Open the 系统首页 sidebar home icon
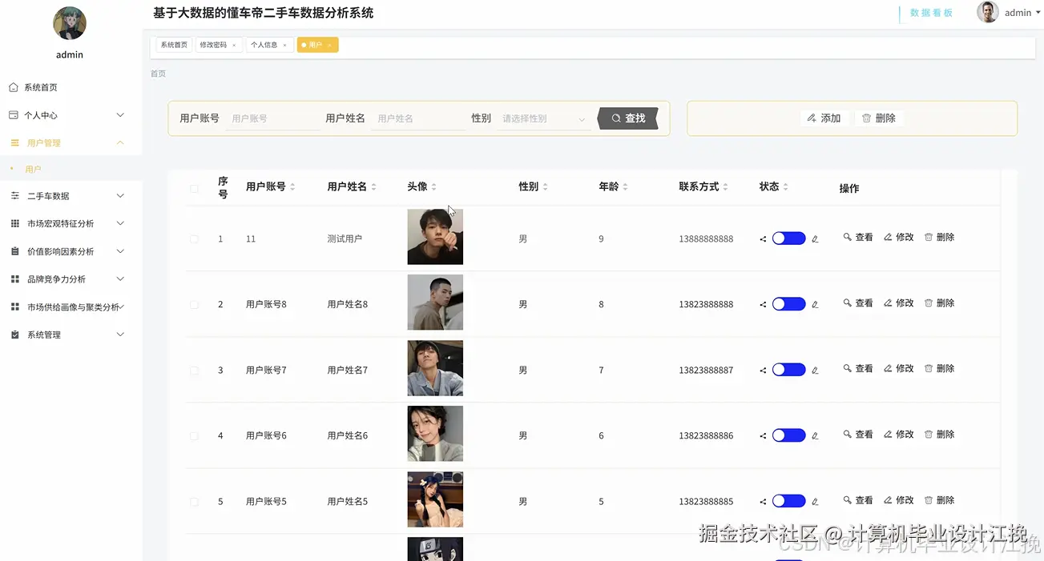Screen dimensions: 1044x561 point(14,87)
